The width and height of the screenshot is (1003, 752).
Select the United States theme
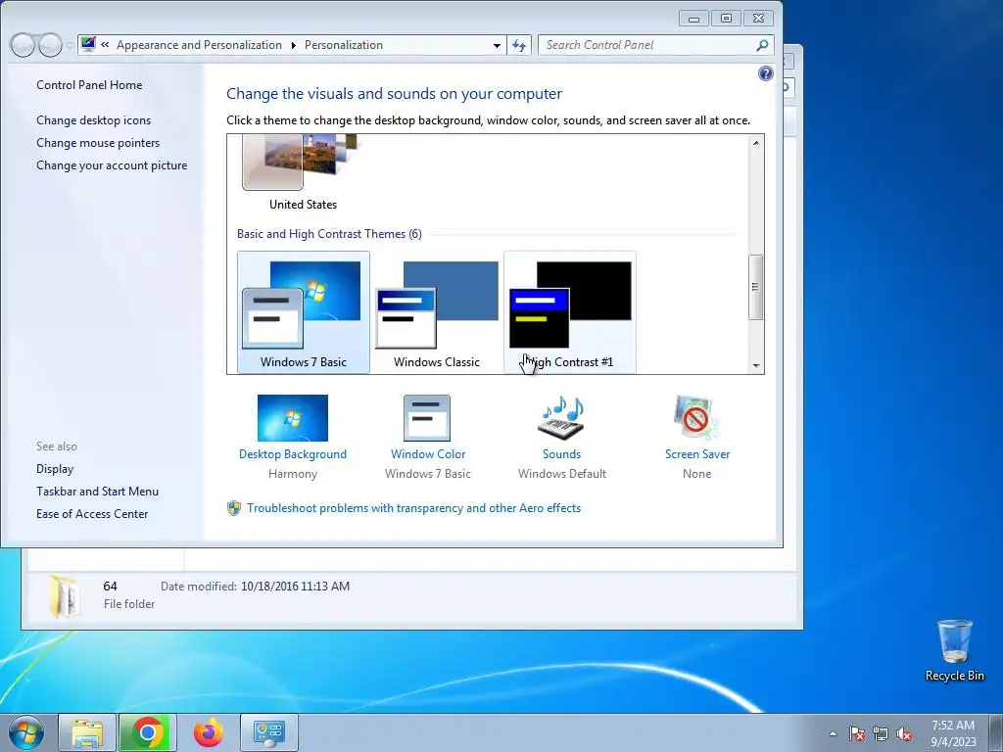(x=304, y=172)
